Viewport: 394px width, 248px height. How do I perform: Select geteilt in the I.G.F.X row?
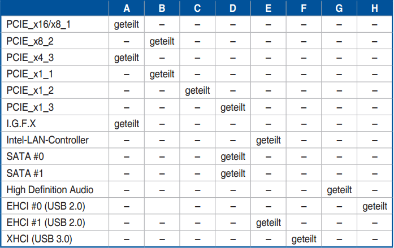127,124
